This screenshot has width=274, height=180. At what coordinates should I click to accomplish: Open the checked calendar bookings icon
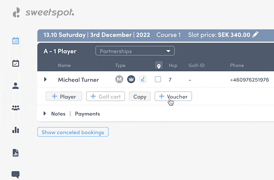click(15, 63)
